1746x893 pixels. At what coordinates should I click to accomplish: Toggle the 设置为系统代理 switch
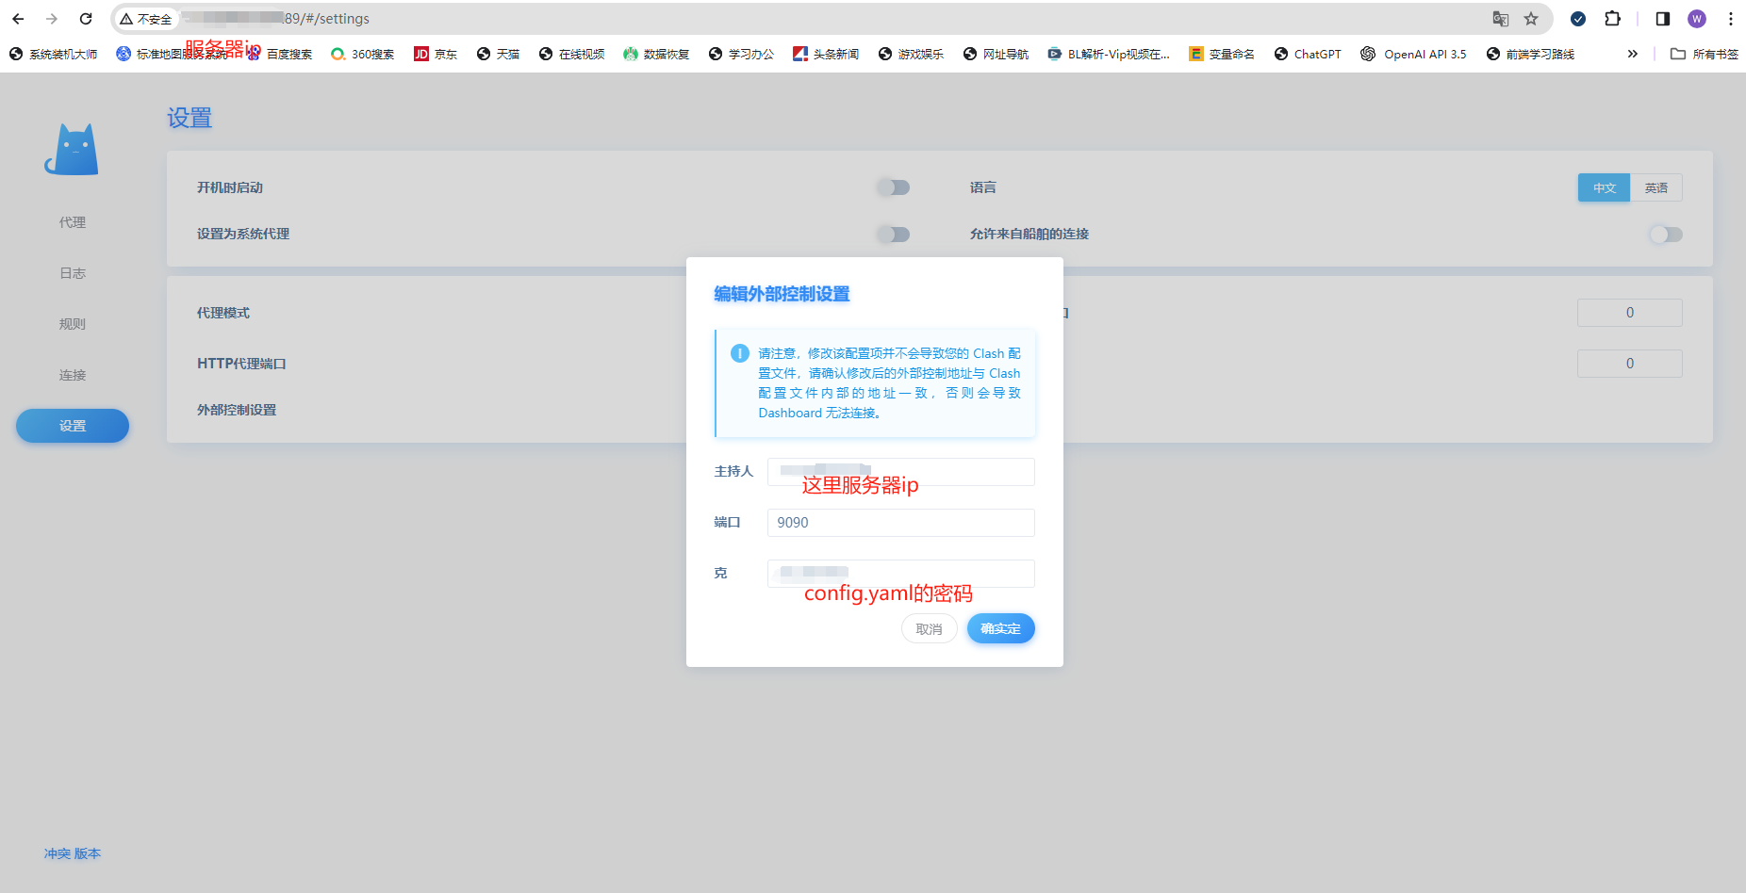(x=894, y=235)
